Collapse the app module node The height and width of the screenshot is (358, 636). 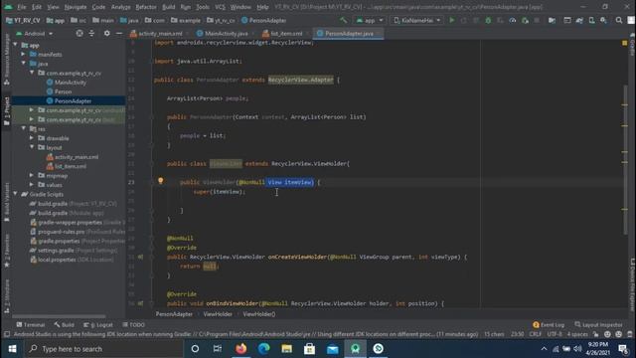(x=16, y=45)
